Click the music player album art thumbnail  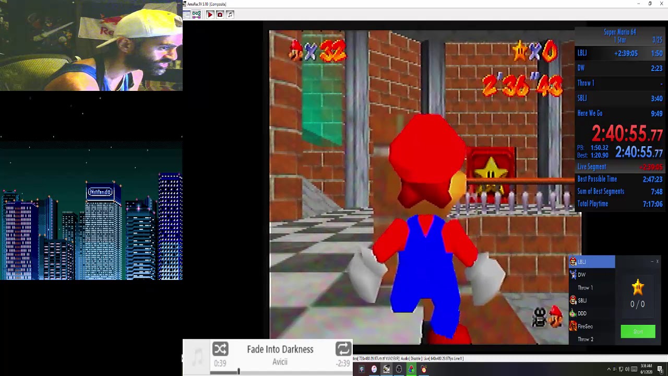(197, 358)
